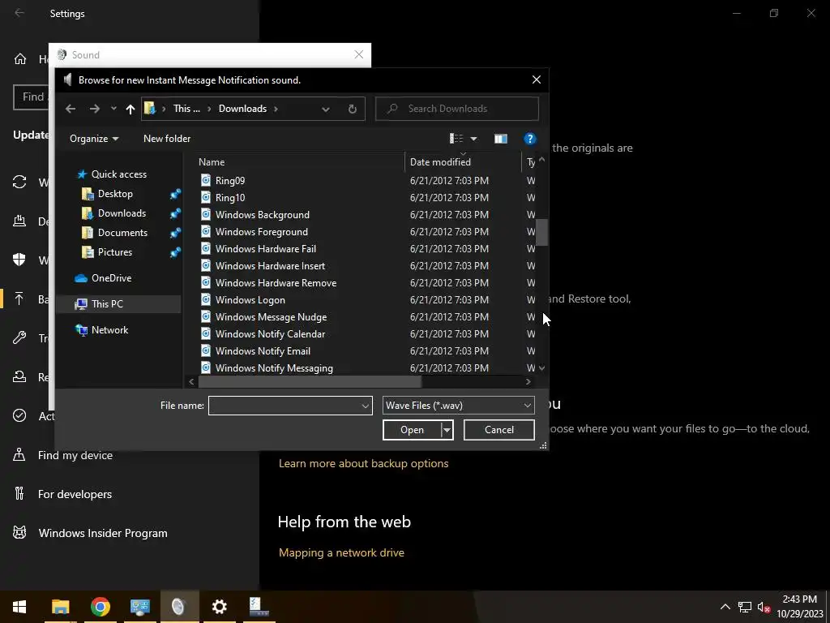The width and height of the screenshot is (830, 623).
Task: Expand address bar previous locations dropdown
Action: coord(326,109)
